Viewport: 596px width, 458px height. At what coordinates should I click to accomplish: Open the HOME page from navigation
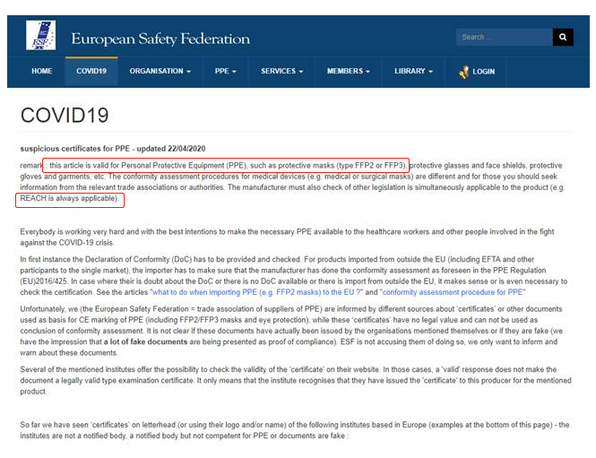[41, 72]
